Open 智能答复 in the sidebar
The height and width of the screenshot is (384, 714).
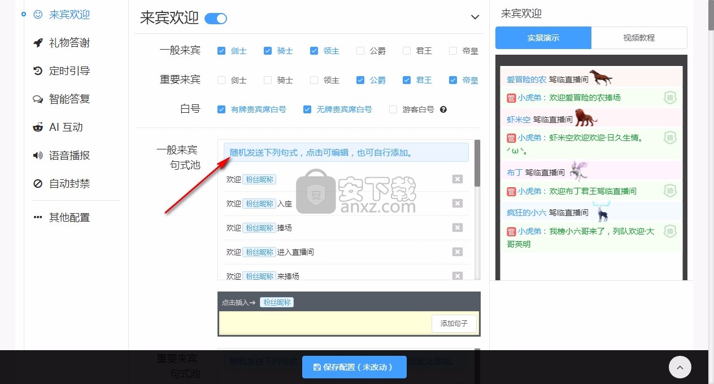click(69, 99)
